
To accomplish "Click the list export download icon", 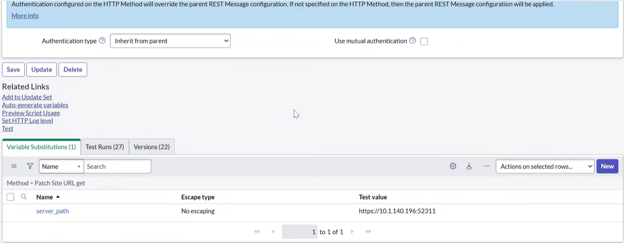I will pos(469,166).
